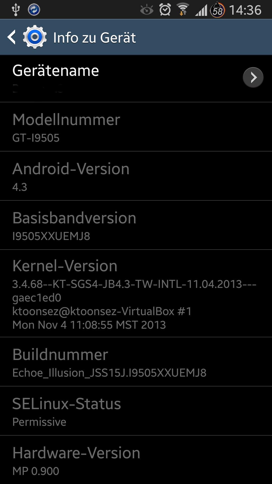Tap the Basisbandversion I9505XXUEMJ8 entry
Viewport: 272px width, 484px height.
pos(136,225)
